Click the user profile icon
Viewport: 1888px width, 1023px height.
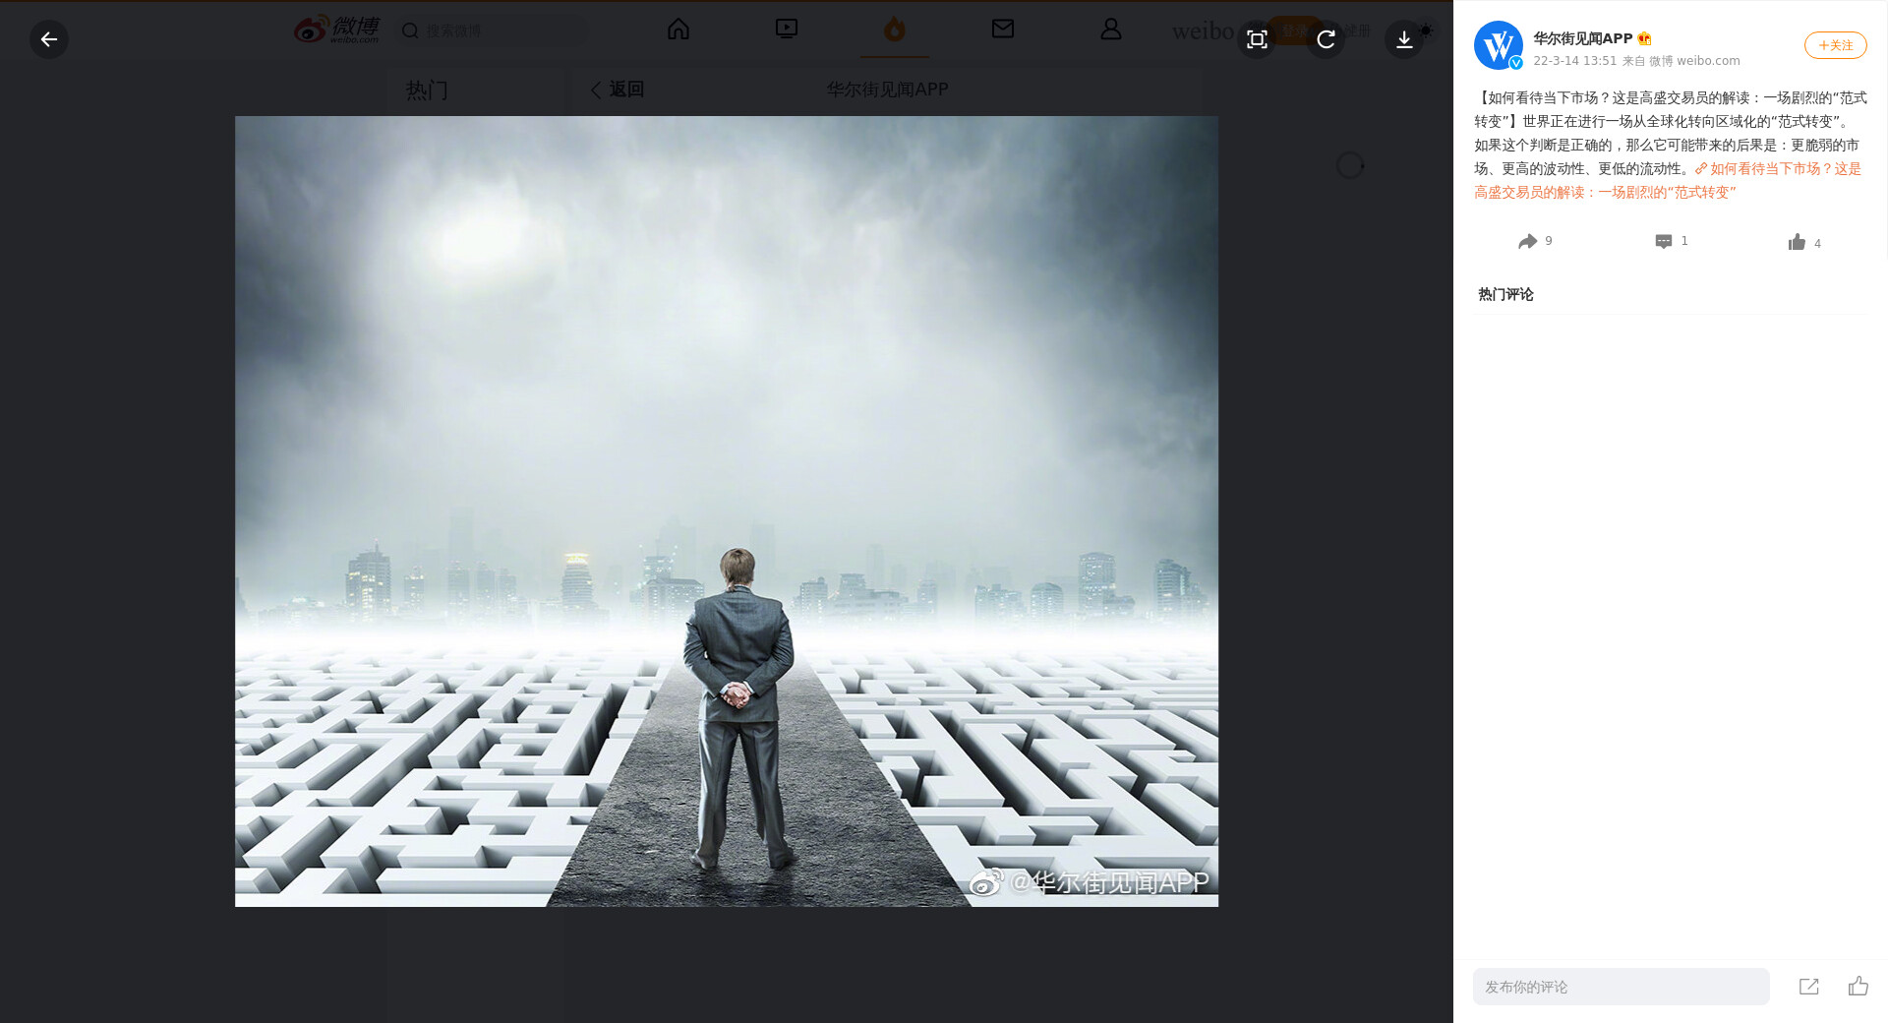[x=1111, y=30]
